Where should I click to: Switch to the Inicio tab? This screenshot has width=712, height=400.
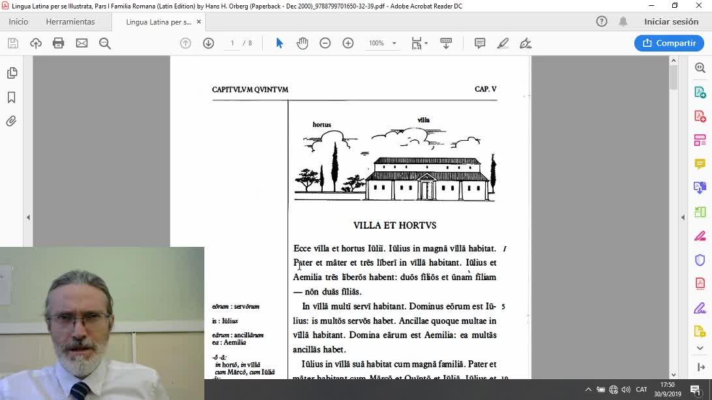pyautogui.click(x=18, y=21)
